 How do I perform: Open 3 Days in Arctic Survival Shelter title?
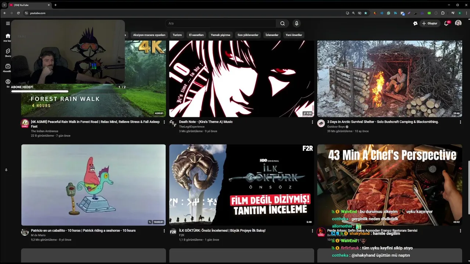[x=383, y=122]
